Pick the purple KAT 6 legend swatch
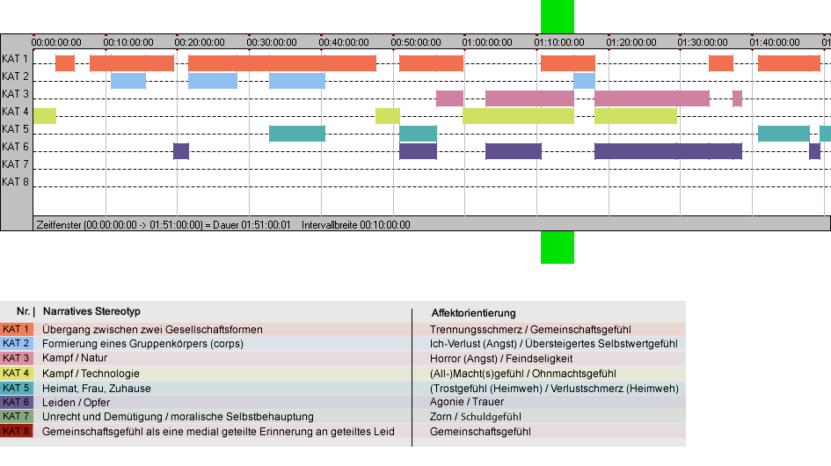This screenshot has height=466, width=831. click(17, 402)
